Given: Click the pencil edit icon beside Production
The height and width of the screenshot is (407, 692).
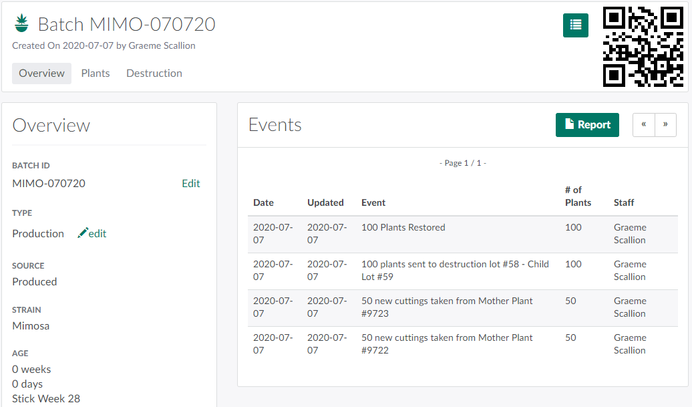Looking at the screenshot, I should (83, 233).
